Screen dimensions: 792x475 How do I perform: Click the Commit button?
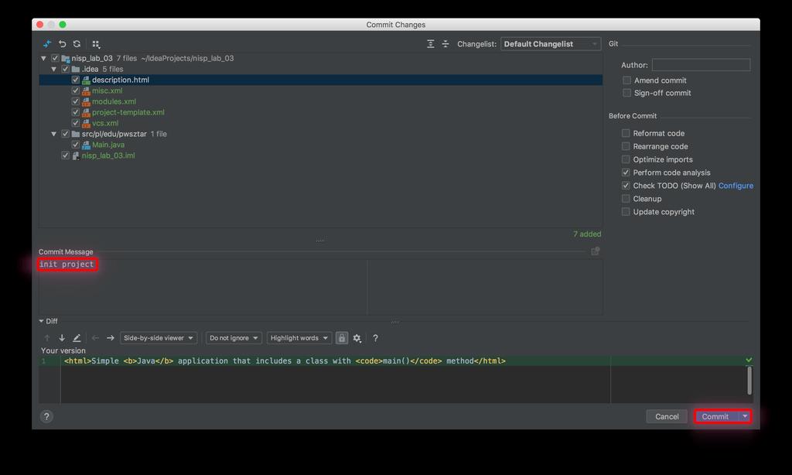[716, 416]
